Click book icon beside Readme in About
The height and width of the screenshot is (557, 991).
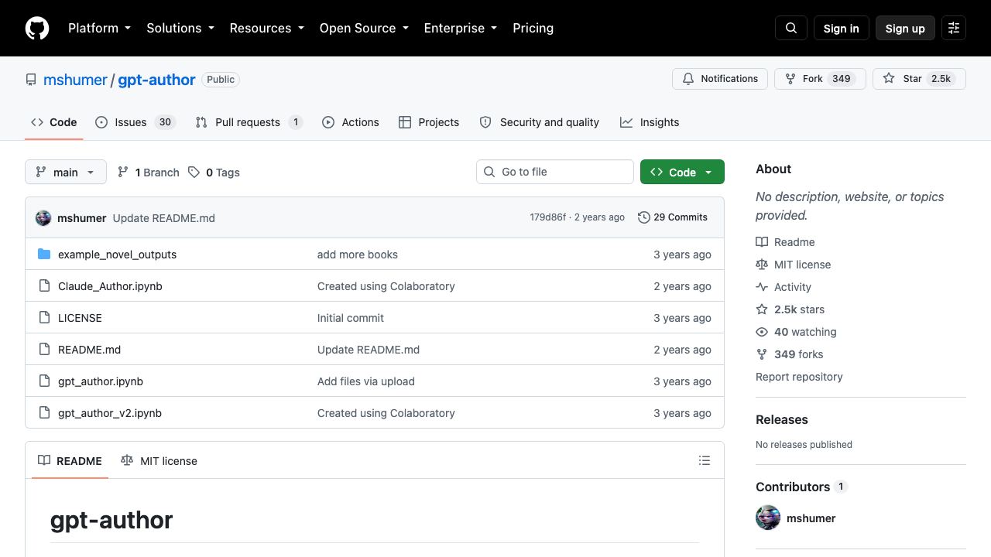762,242
